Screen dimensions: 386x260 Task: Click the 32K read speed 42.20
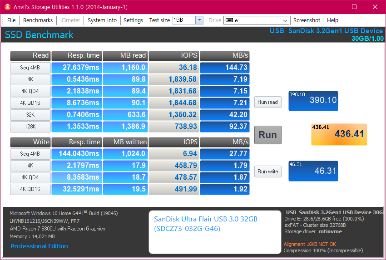tap(225, 115)
